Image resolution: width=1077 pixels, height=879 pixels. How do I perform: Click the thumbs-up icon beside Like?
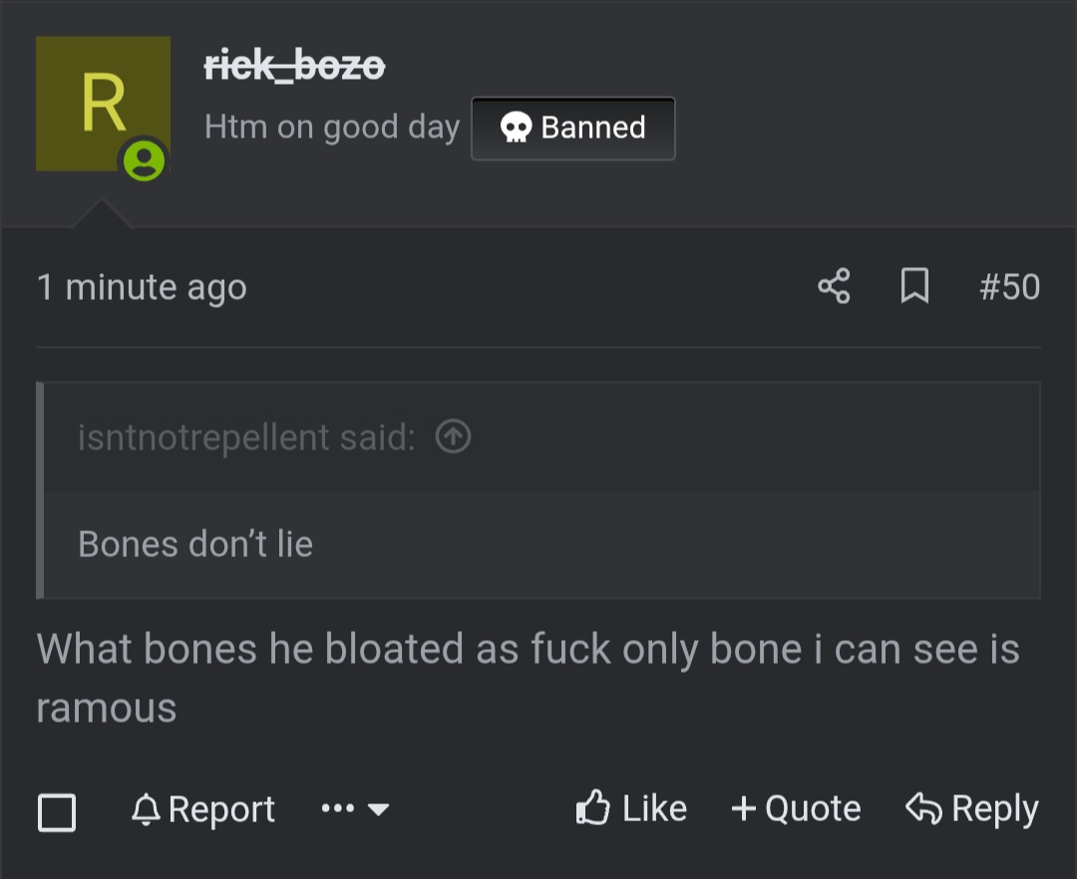595,808
